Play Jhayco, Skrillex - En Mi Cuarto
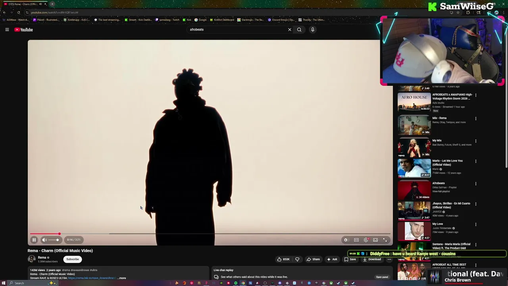This screenshot has width=508, height=286. pyautogui.click(x=414, y=211)
